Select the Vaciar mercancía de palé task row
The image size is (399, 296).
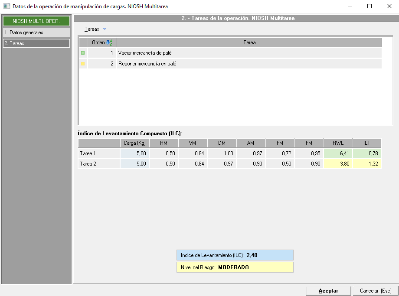249,53
